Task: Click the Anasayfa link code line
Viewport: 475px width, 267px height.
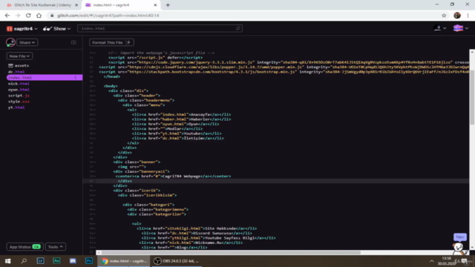Action: 181,114
